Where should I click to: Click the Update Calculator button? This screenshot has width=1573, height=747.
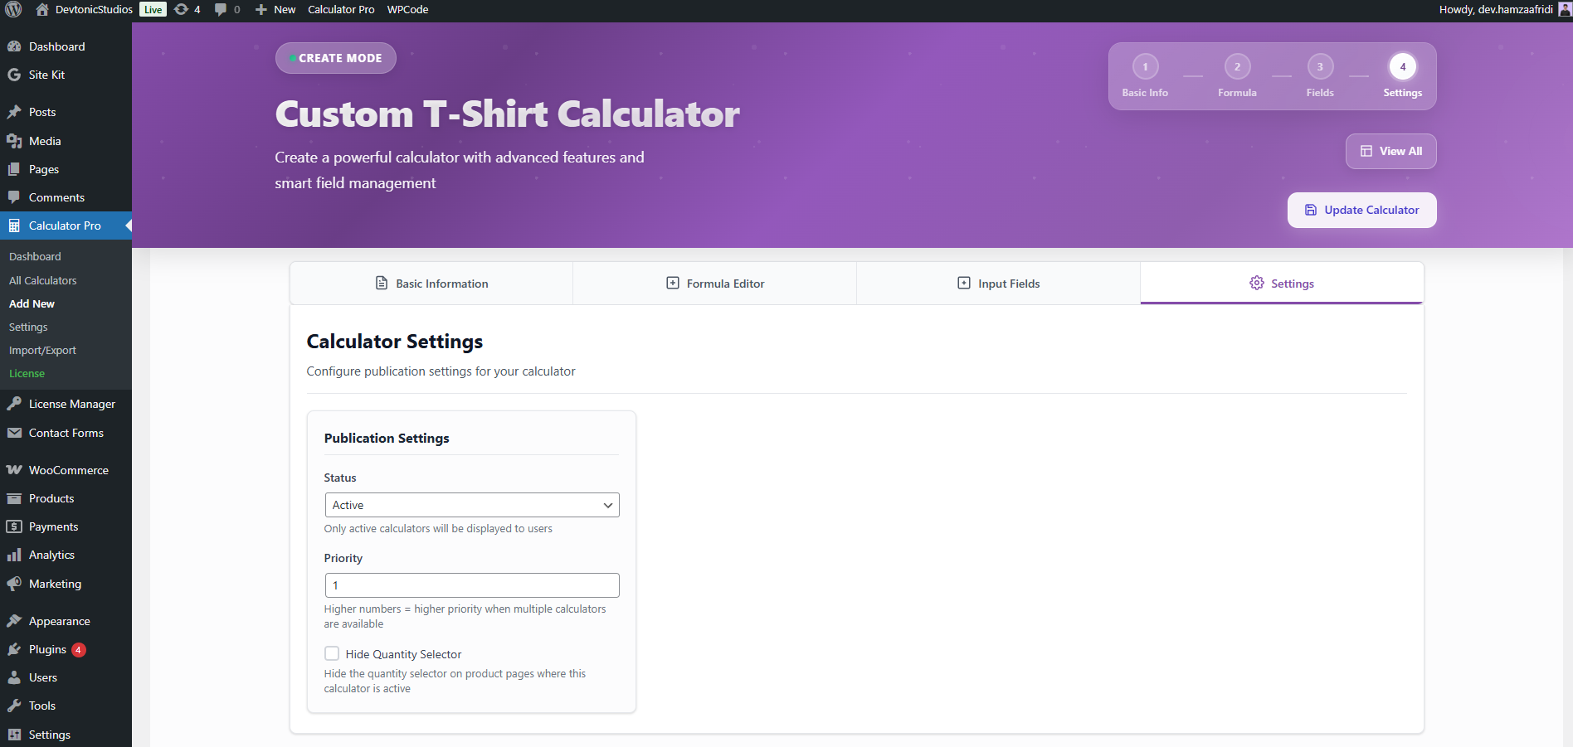click(x=1361, y=210)
